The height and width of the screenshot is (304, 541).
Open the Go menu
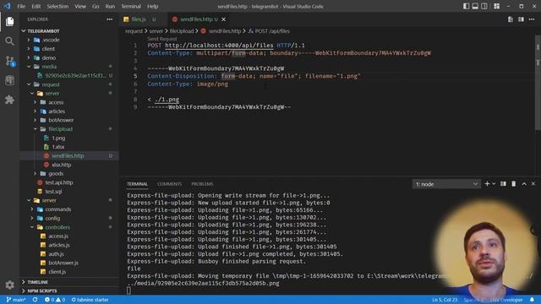coord(96,6)
